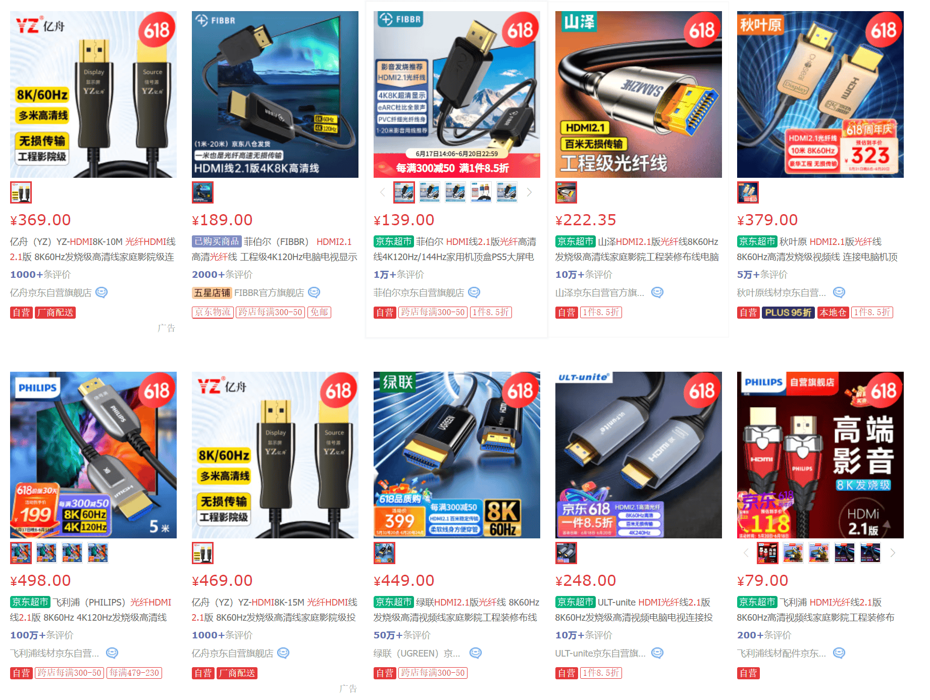Open ¥449 绿联HDMI2.1版光纤线 product title

(456, 610)
